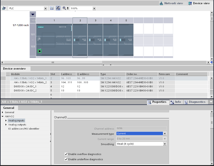This screenshot has height=166, width=214.
Task: Expand the Analog outputs tree node
Action: coord(6,125)
